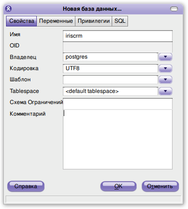Open the Шаблон dropdown arrow
The height and width of the screenshot is (209, 188).
tap(165, 79)
